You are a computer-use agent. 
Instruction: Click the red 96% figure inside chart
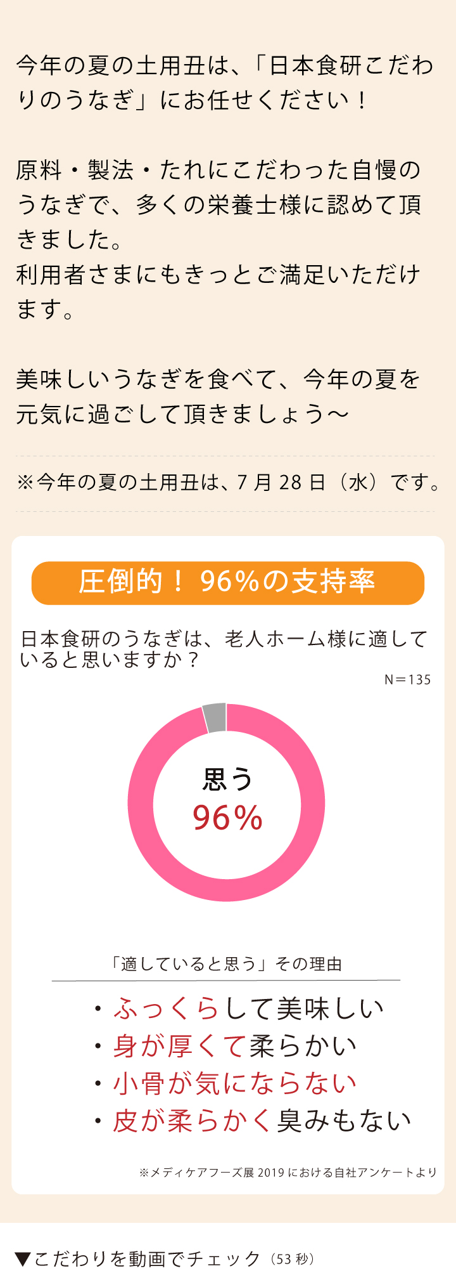[x=228, y=818]
